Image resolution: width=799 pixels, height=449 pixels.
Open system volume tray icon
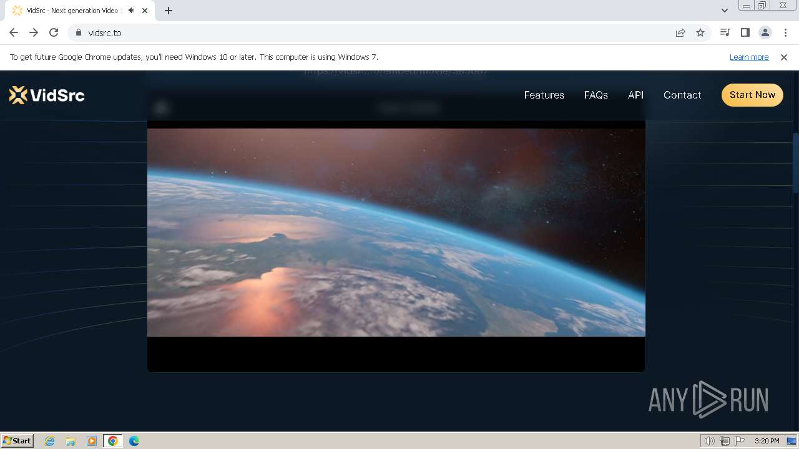pyautogui.click(x=709, y=441)
